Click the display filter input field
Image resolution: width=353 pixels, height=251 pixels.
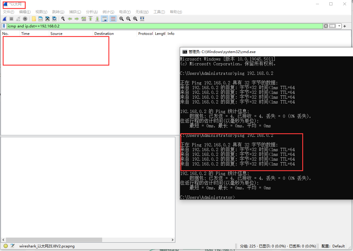165,26
